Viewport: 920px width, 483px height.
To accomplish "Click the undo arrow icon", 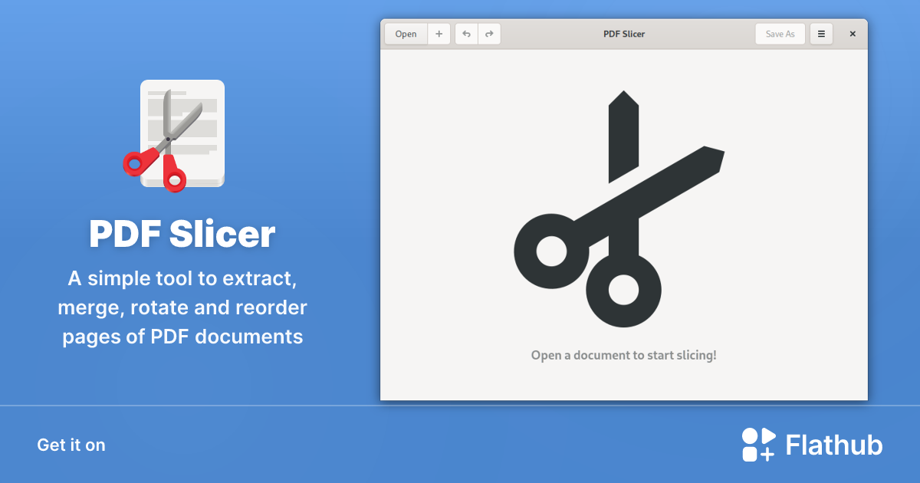I will [465, 34].
